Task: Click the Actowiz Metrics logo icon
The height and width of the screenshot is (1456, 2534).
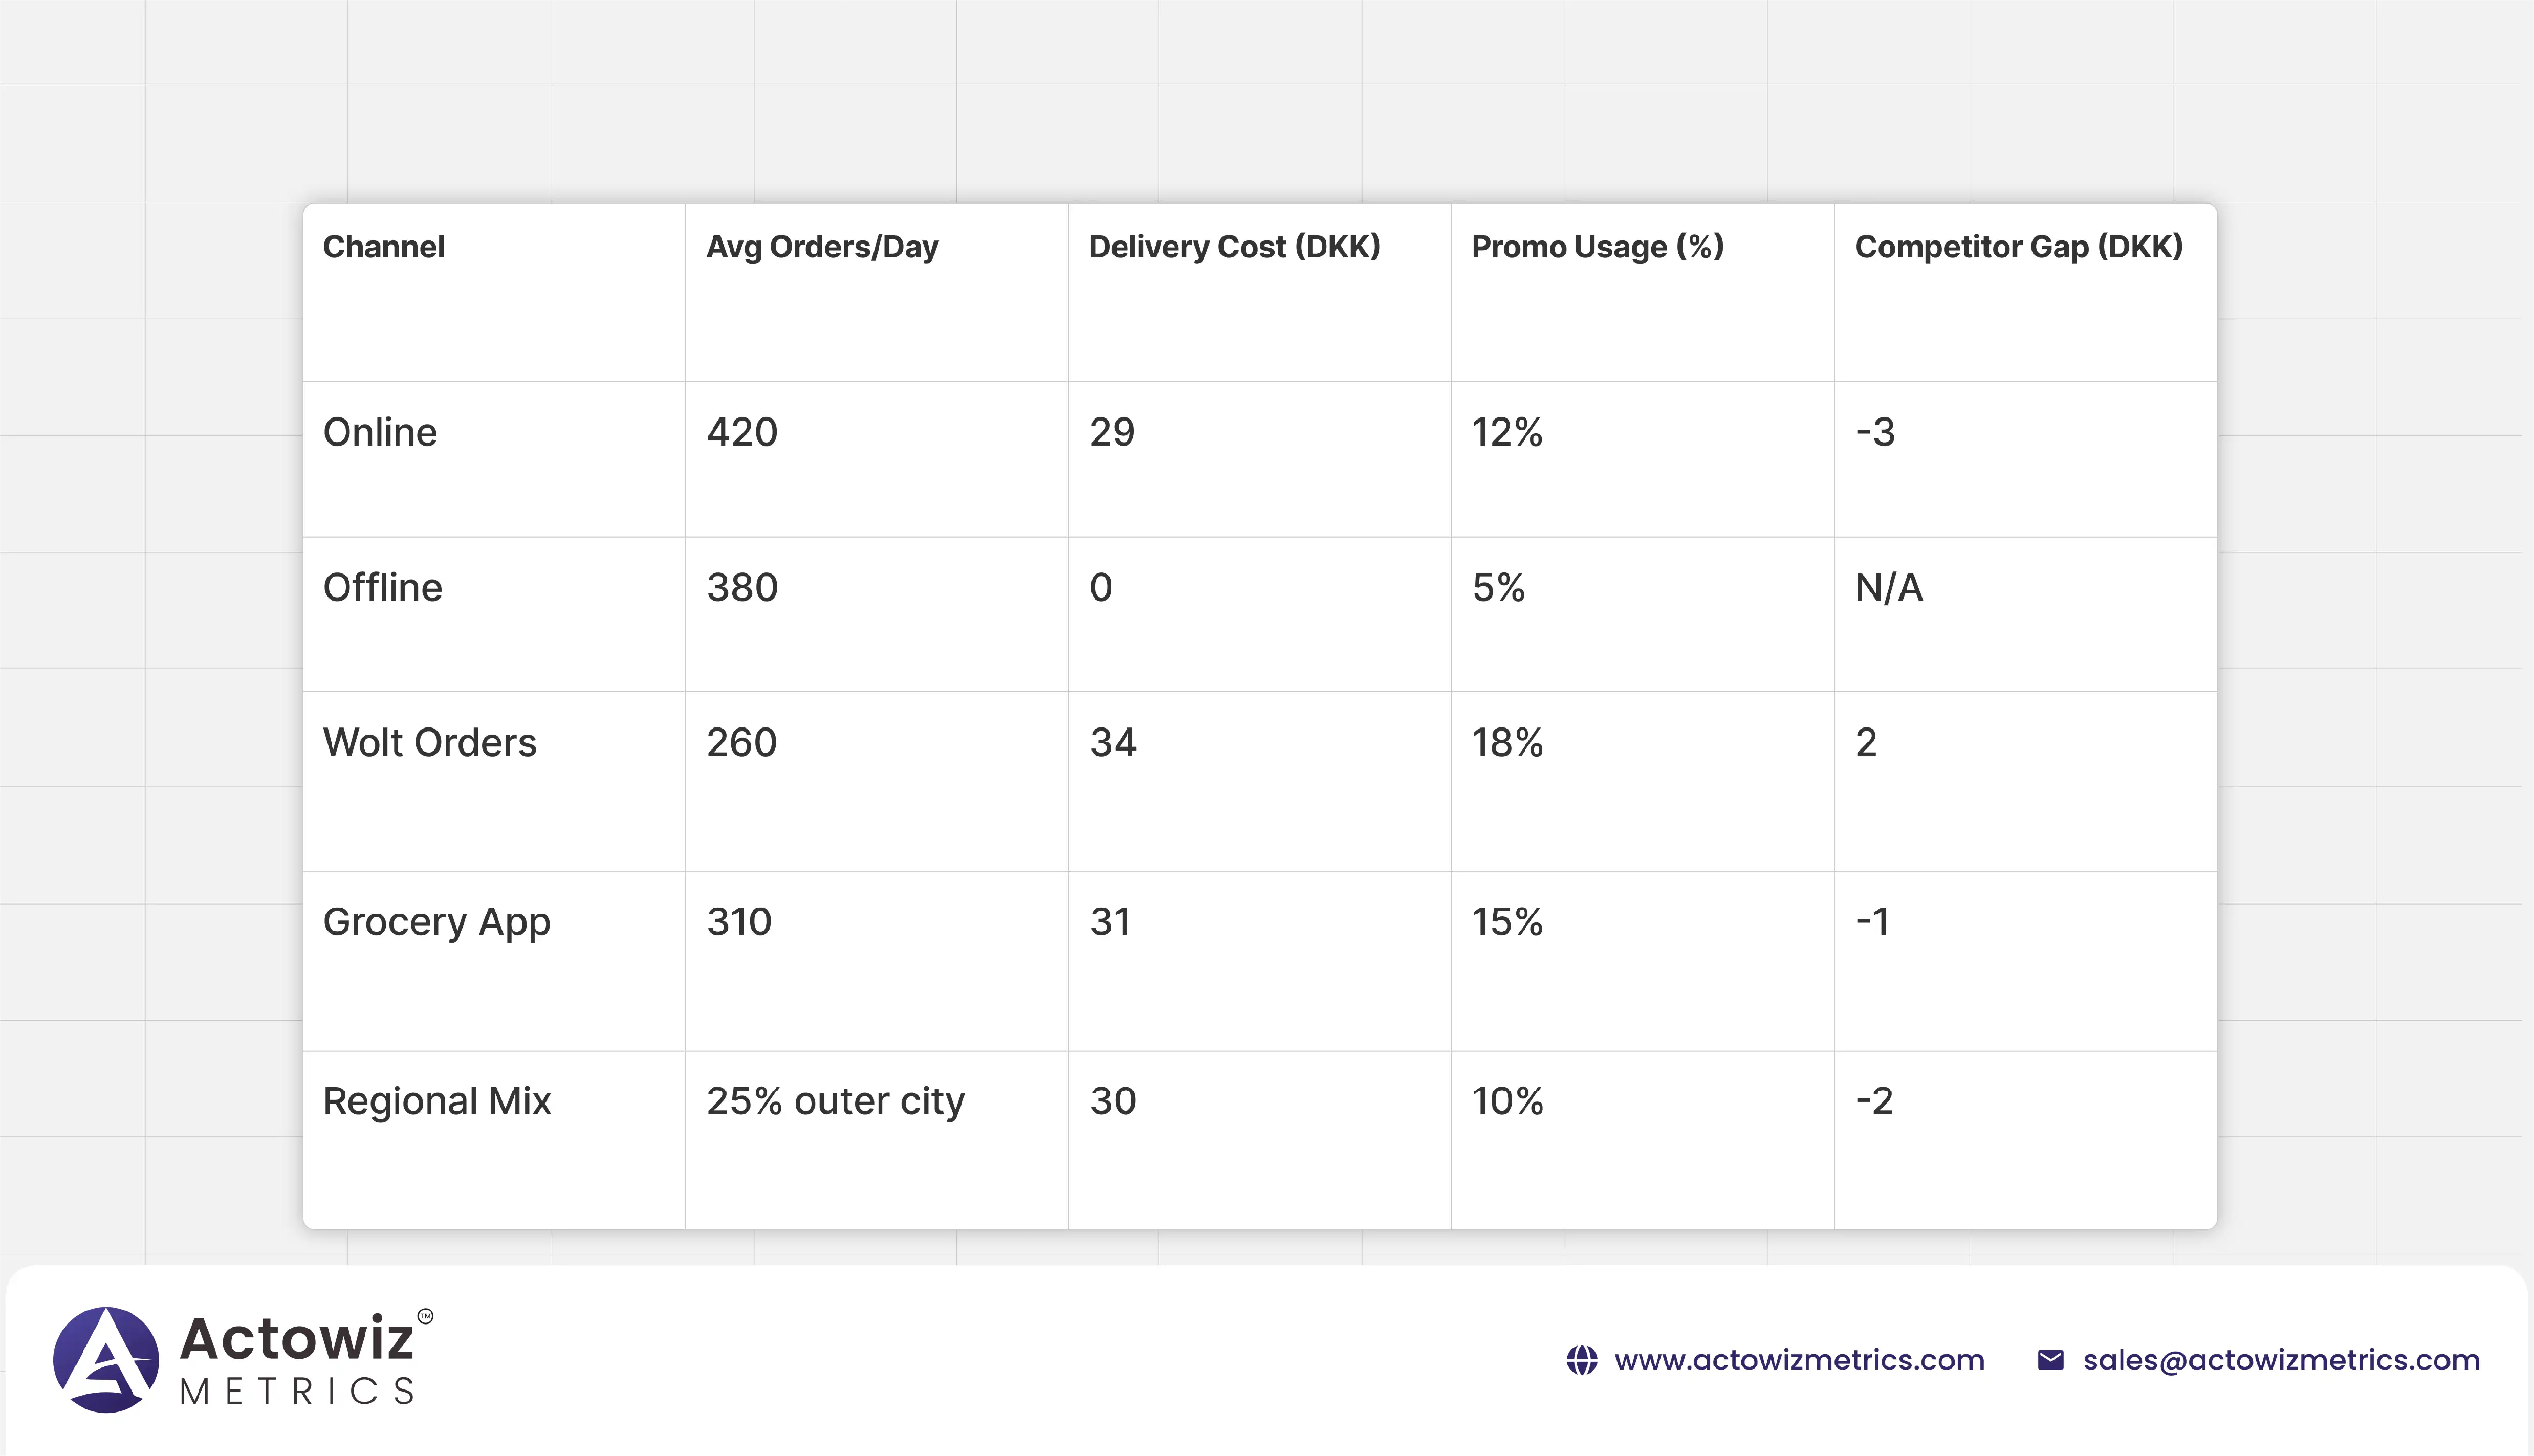Action: click(106, 1359)
